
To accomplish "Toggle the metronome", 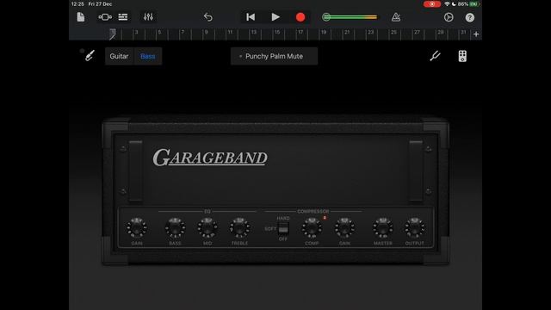I will coord(396,17).
